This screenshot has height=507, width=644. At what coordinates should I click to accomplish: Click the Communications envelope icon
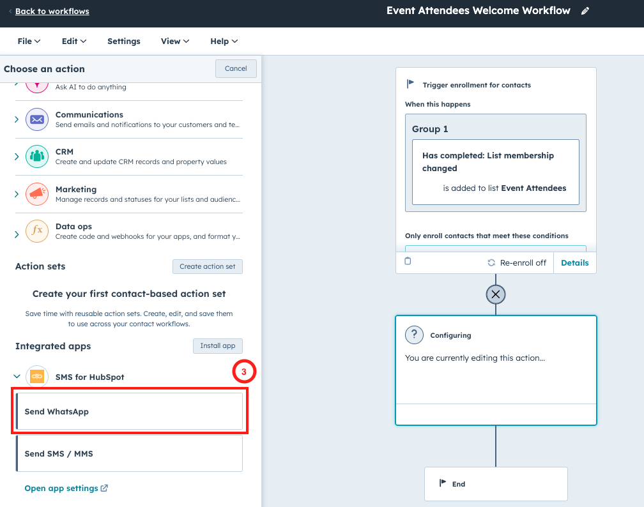(37, 119)
